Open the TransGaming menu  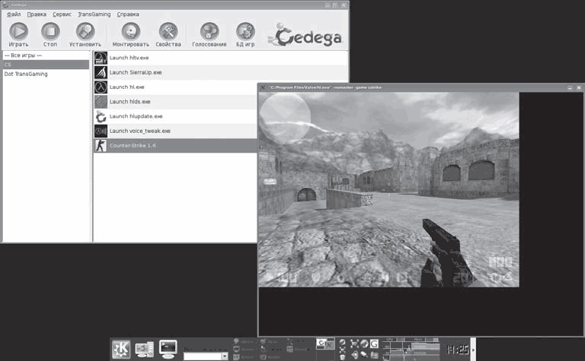[x=94, y=14]
